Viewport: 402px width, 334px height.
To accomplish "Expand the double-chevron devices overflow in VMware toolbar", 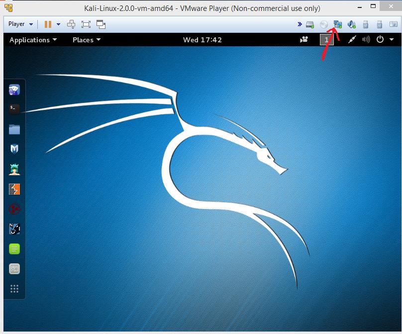I will point(299,23).
